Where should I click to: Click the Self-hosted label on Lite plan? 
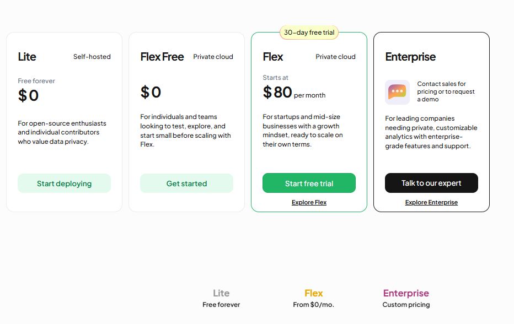pyautogui.click(x=92, y=56)
